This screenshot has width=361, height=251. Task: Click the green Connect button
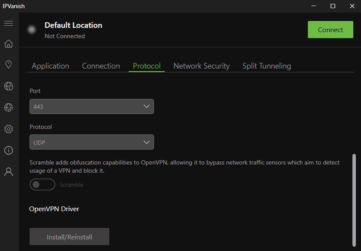click(331, 30)
